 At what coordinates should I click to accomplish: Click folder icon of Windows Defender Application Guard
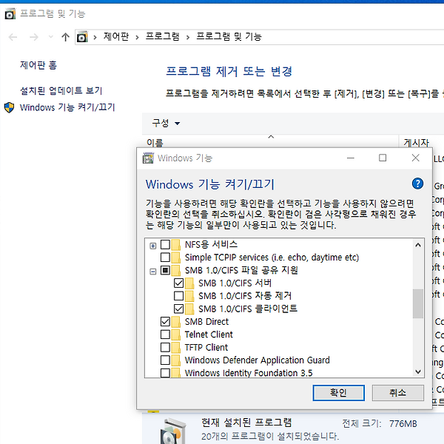[176, 360]
